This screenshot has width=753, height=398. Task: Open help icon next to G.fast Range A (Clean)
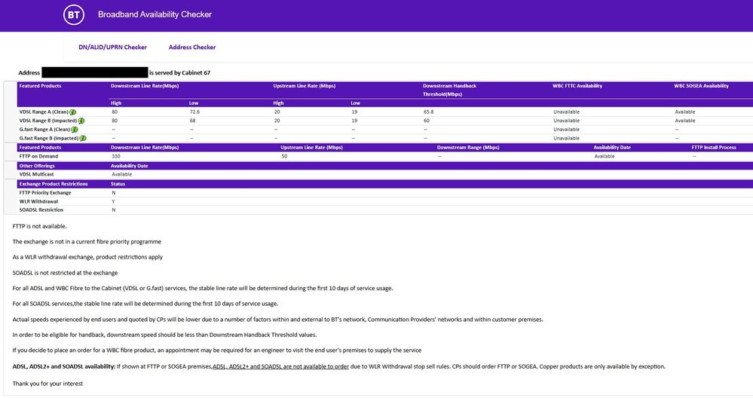click(x=75, y=130)
